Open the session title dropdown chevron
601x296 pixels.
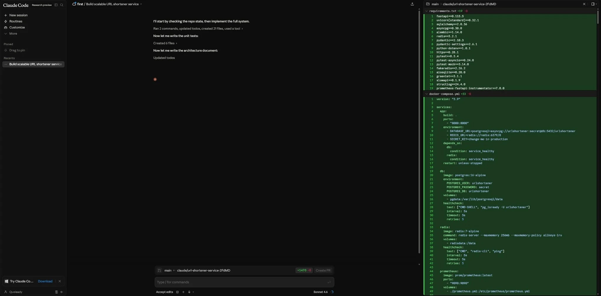[141, 4]
